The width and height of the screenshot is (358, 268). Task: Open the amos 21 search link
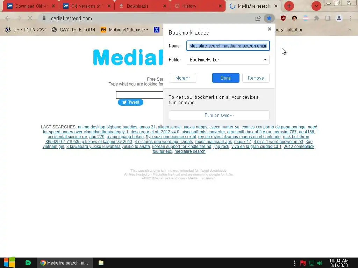click(x=148, y=127)
